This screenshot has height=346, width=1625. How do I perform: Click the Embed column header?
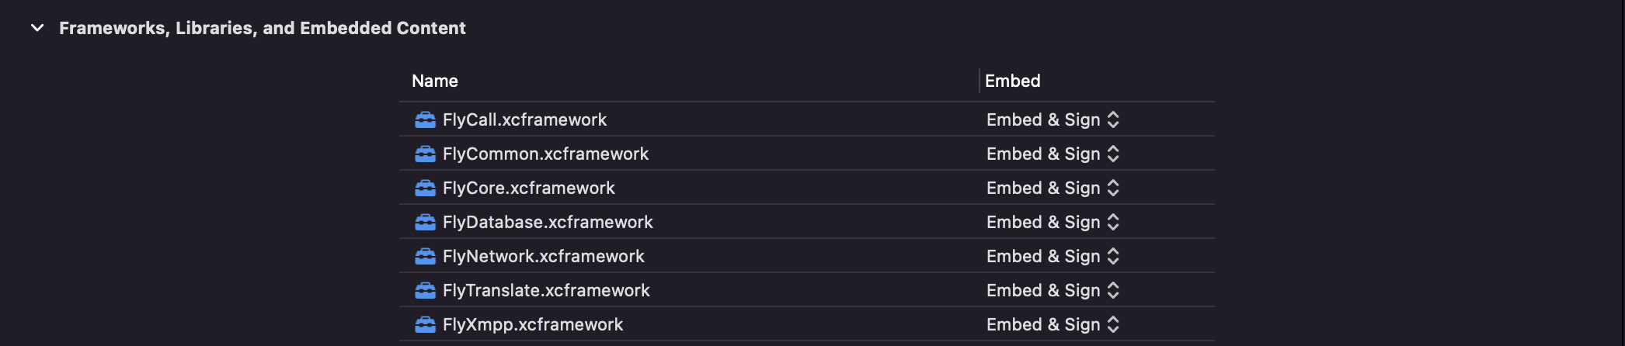click(1013, 81)
